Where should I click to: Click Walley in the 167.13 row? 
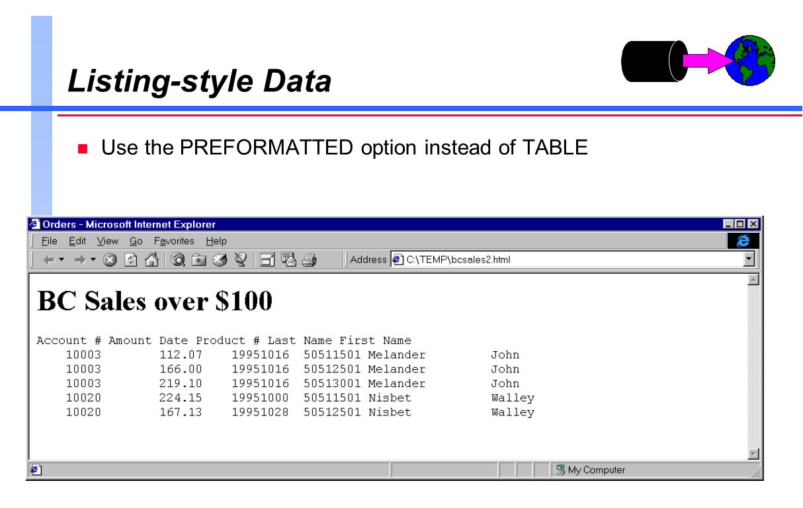513,412
